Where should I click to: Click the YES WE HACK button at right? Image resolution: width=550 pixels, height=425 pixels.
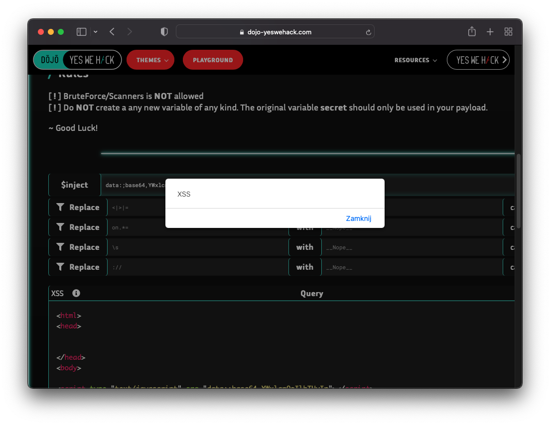pyautogui.click(x=478, y=60)
